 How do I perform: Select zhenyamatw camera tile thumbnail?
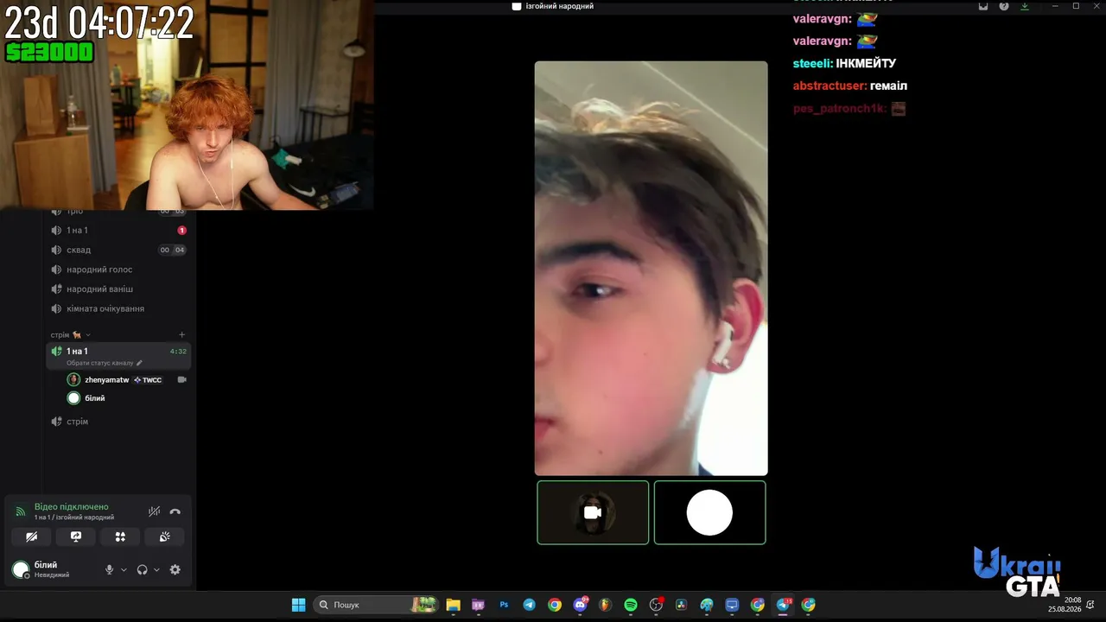593,512
